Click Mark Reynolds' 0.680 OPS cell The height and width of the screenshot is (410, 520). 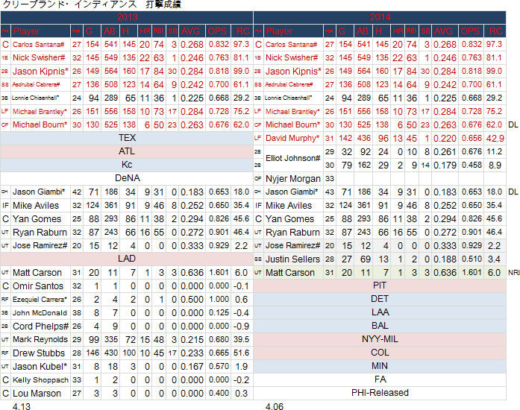218,339
